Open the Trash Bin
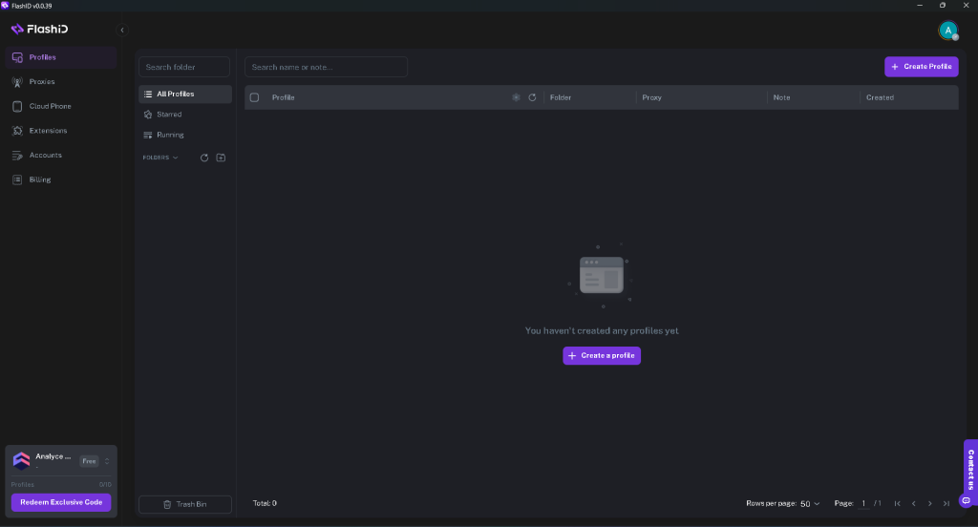978x527 pixels. [185, 504]
